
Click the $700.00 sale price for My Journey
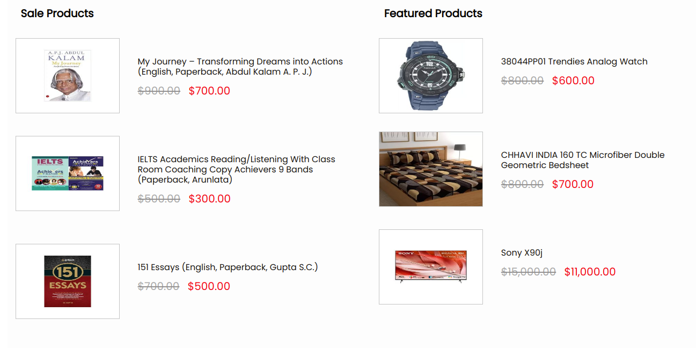209,91
